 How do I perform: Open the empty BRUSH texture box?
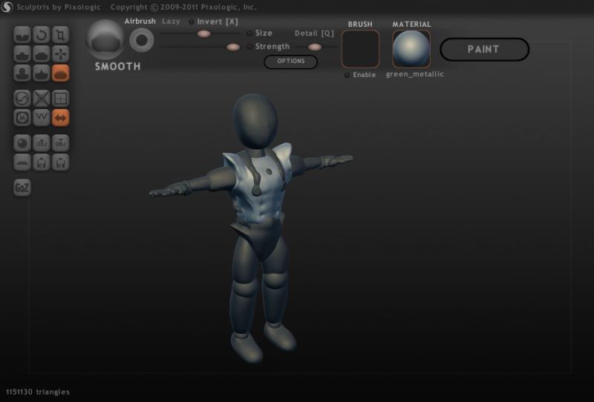pyautogui.click(x=360, y=49)
